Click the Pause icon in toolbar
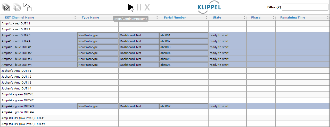This screenshot has width=330, height=127. point(139,7)
